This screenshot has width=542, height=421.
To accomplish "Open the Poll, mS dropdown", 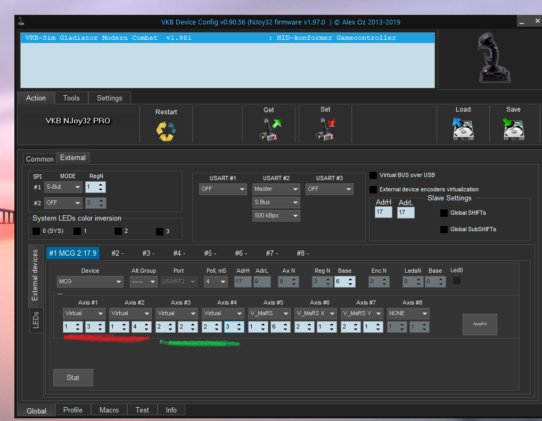I will [x=216, y=282].
